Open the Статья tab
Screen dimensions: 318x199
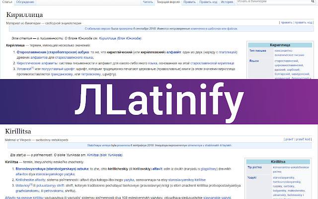7,2
